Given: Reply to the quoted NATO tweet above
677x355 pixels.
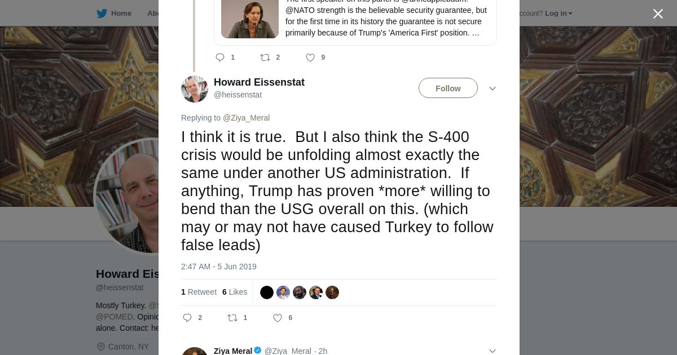Looking at the screenshot, I should pyautogui.click(x=221, y=57).
